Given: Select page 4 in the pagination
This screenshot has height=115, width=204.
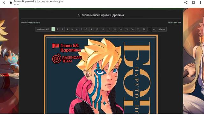Looking at the screenshot, I should (67, 29).
